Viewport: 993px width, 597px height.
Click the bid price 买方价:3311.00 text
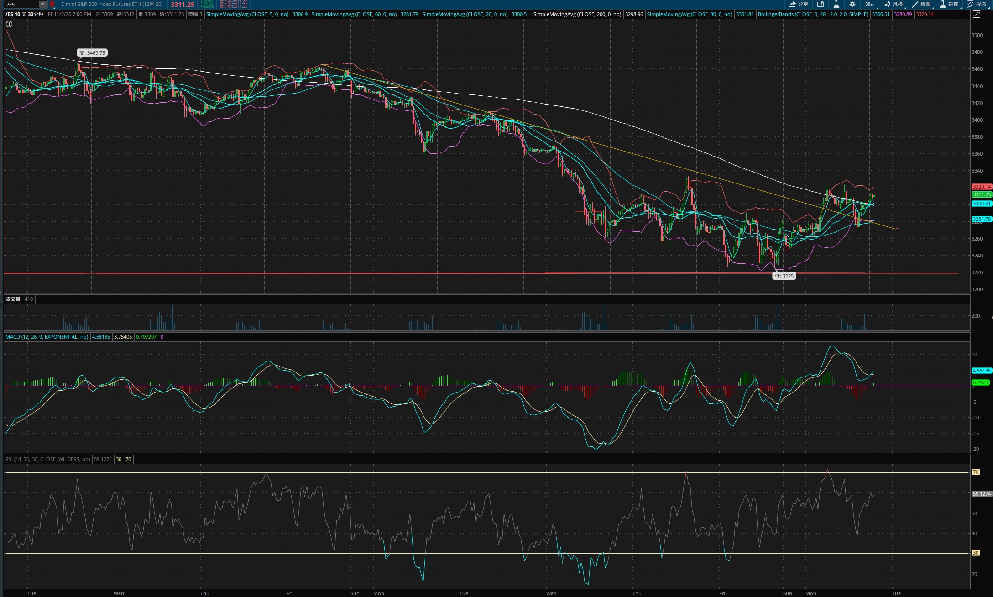point(234,2)
